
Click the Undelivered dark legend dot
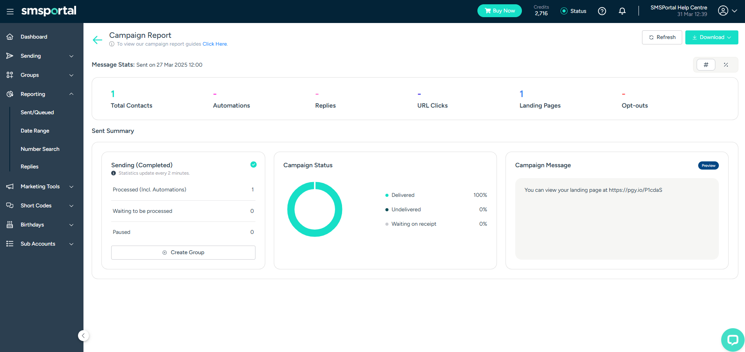(x=387, y=210)
